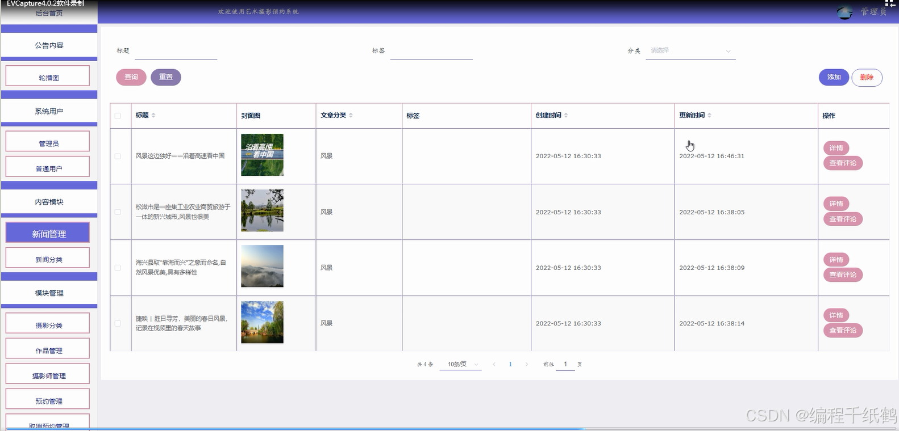Screen dimensions: 899x431
Task: Open 普通用户 in the sidebar
Action: pyautogui.click(x=48, y=167)
